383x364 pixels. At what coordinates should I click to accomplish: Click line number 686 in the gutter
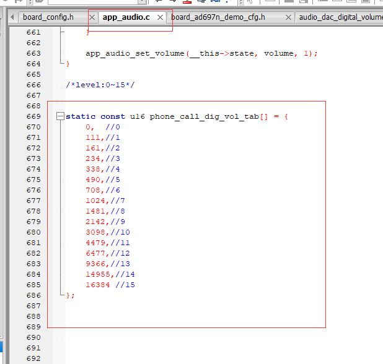click(x=33, y=295)
